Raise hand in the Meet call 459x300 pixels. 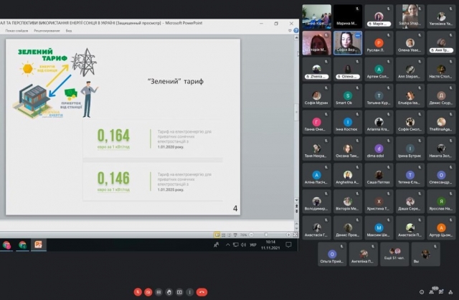(x=169, y=292)
